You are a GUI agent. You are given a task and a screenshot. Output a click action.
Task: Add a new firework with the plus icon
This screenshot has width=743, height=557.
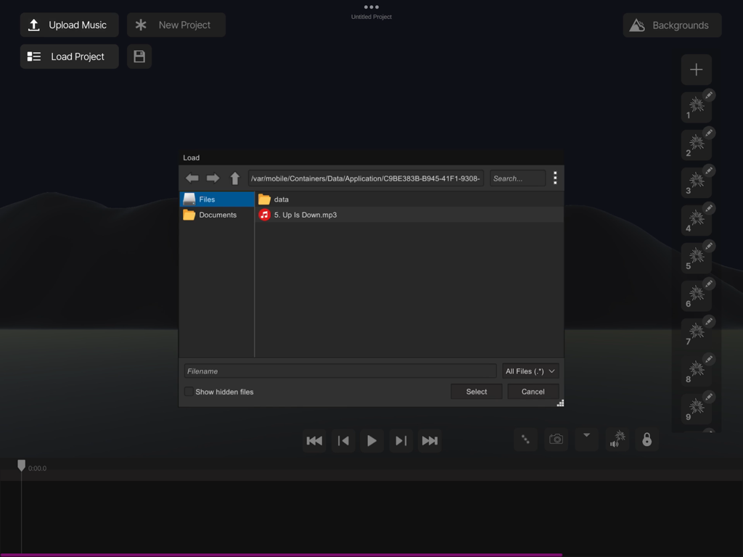696,70
